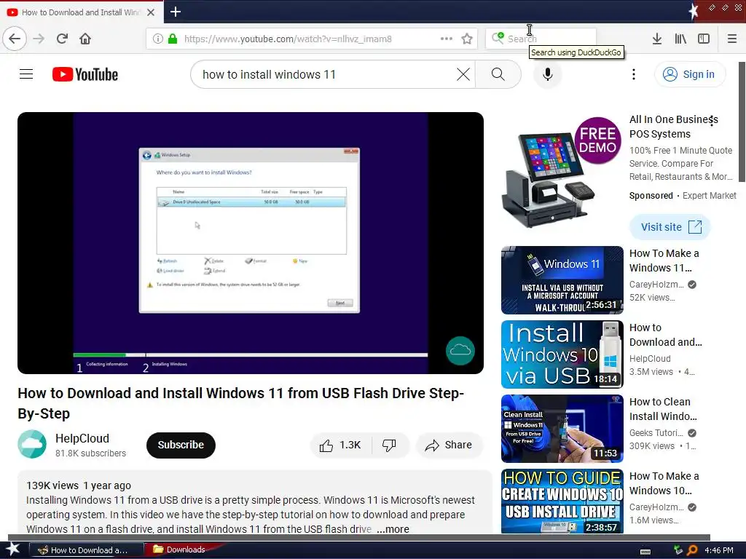Click the green padlock security icon
The image size is (746, 559).
(x=173, y=39)
